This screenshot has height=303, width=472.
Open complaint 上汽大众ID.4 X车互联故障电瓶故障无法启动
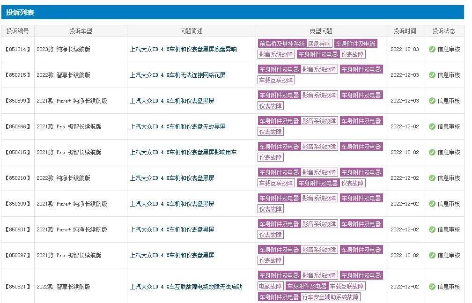click(186, 287)
